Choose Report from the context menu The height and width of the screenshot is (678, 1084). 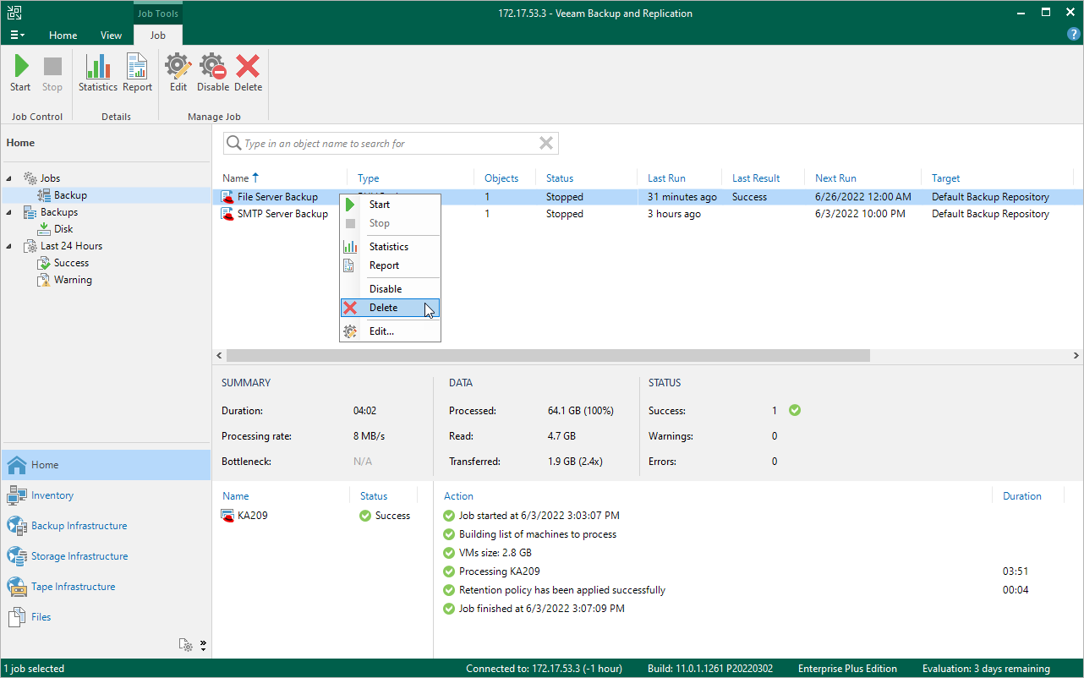point(384,265)
